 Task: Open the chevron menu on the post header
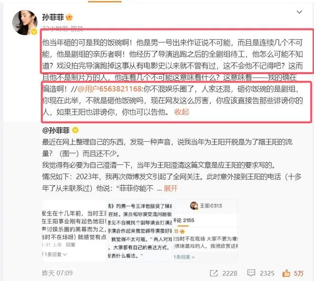[299, 12]
